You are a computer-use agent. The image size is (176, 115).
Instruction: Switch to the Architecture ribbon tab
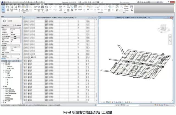point(7,4)
